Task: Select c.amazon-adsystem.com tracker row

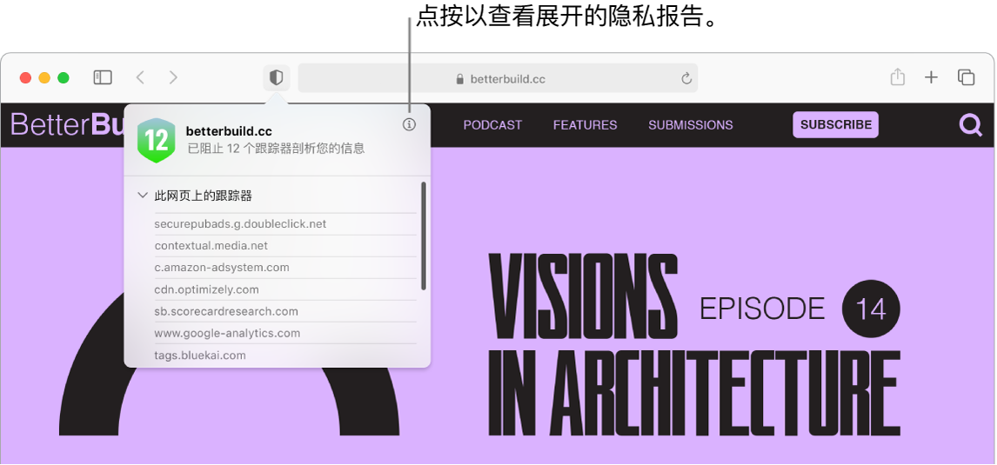Action: (x=285, y=268)
